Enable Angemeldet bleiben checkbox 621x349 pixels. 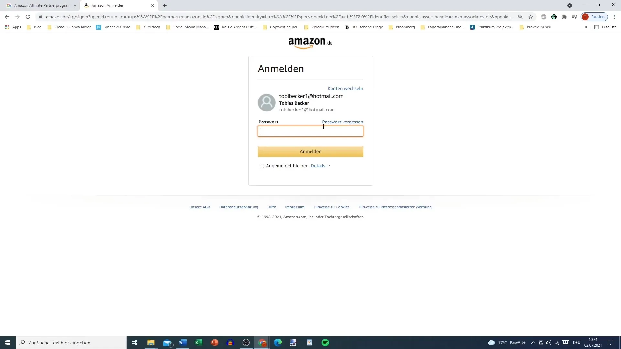pos(262,166)
